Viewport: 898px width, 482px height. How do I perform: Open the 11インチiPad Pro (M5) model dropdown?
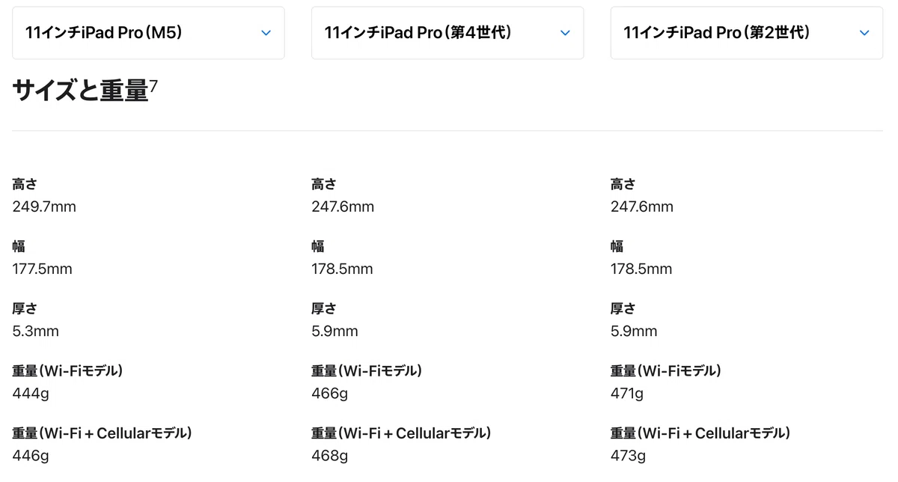(148, 32)
